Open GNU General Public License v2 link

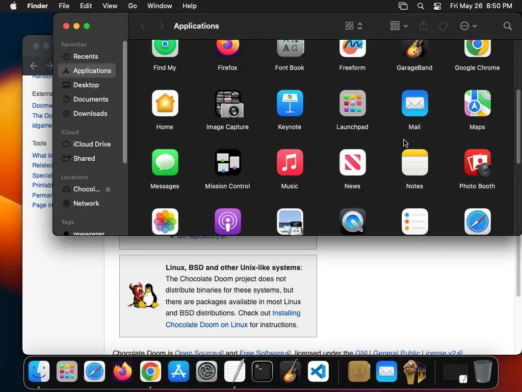pos(408,353)
